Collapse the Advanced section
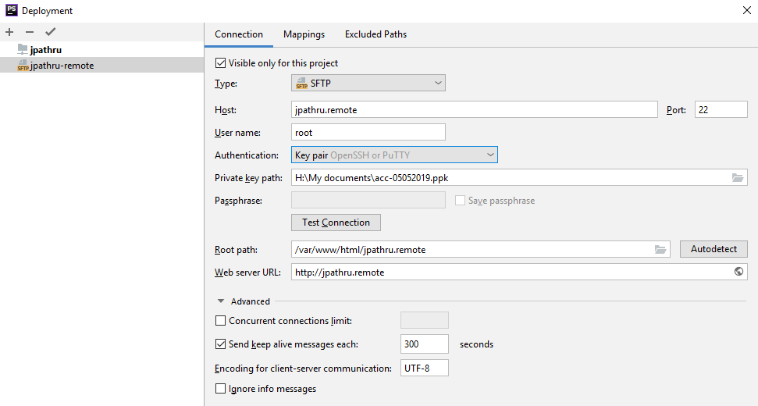 (x=222, y=301)
